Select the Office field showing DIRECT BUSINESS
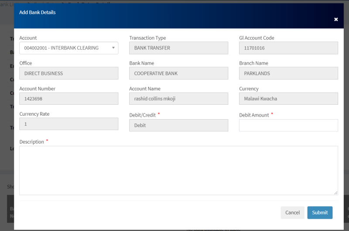The image size is (349, 231). [x=68, y=73]
